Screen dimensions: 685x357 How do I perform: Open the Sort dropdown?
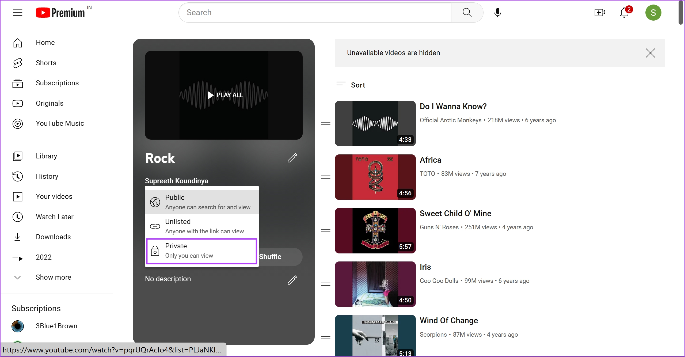351,85
